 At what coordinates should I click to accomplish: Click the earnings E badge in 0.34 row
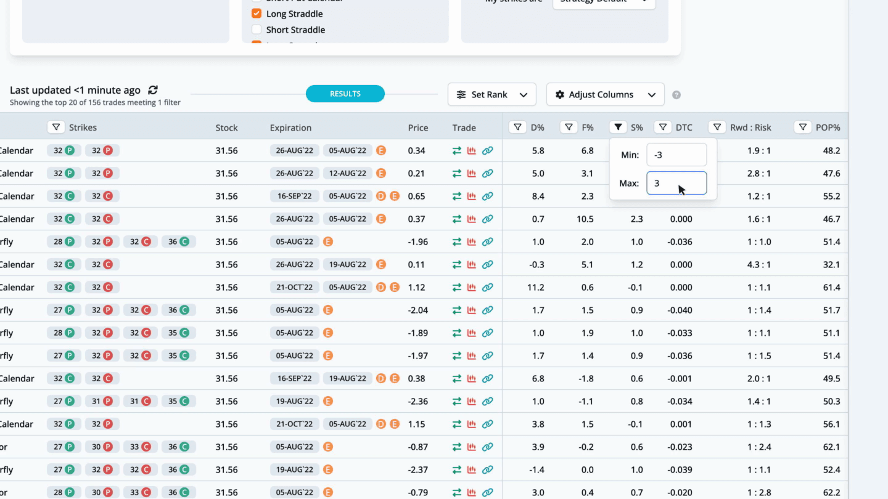pos(381,150)
